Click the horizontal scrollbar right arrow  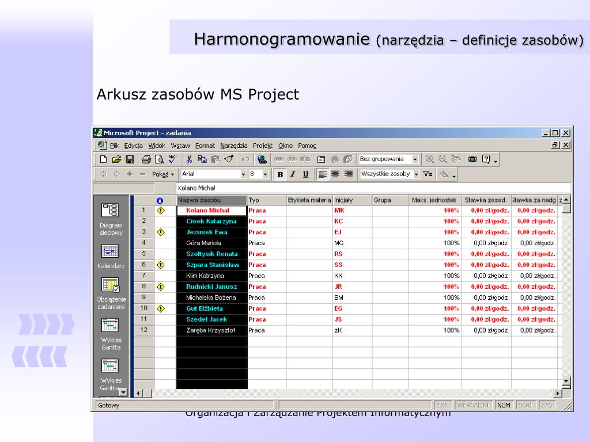(557, 394)
